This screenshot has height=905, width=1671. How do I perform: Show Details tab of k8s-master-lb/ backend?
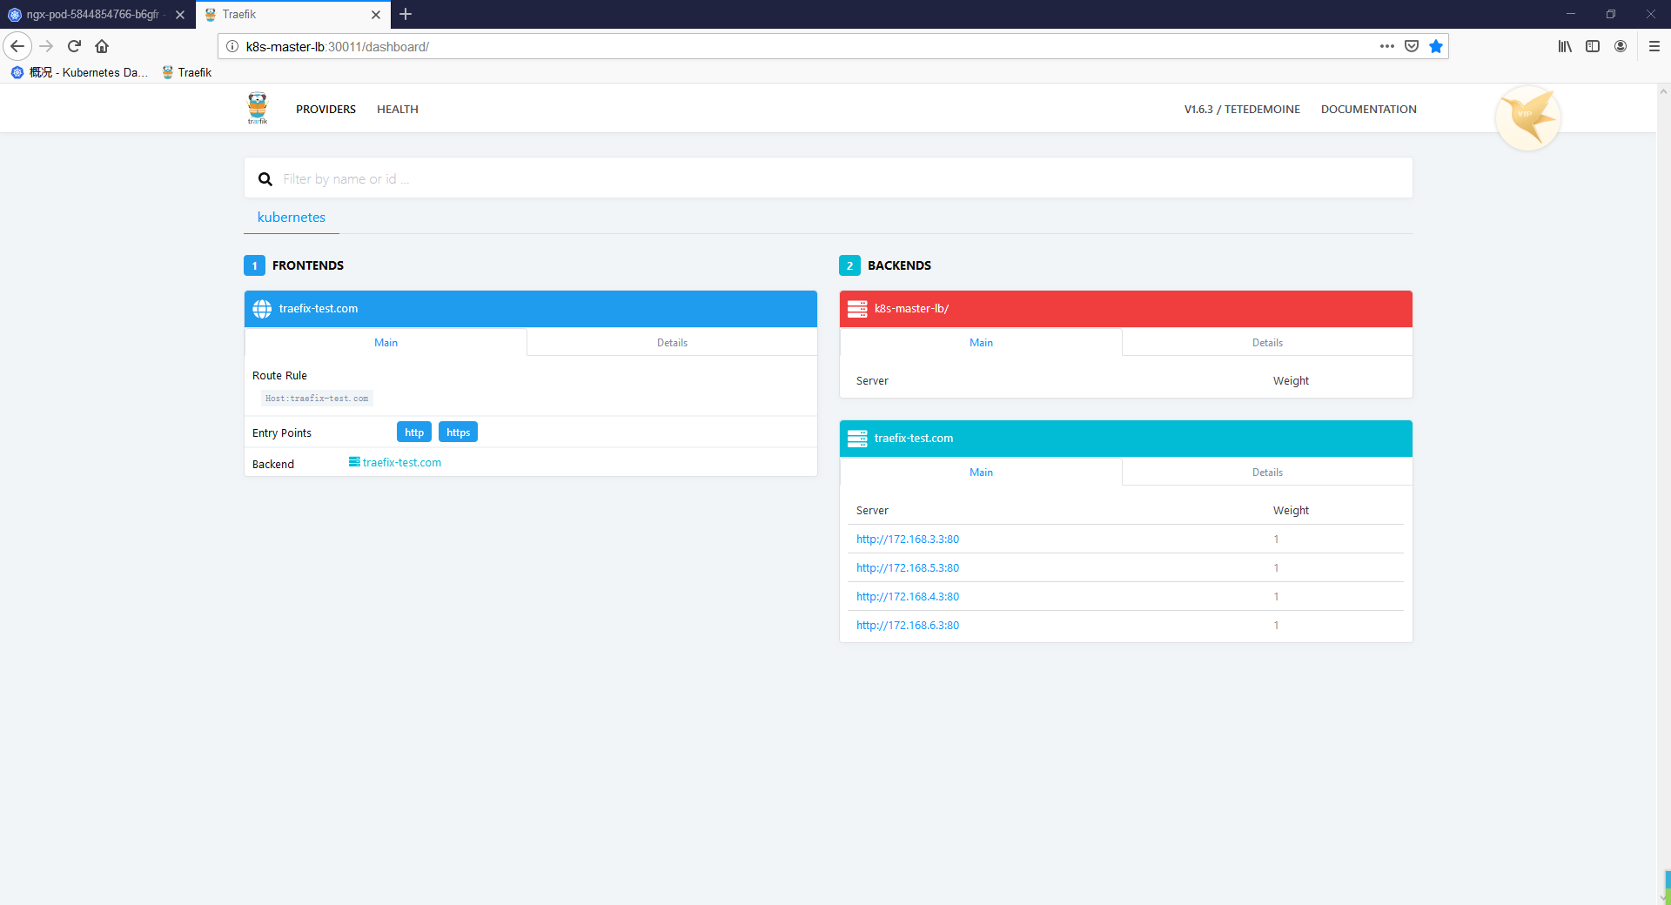tap(1267, 343)
